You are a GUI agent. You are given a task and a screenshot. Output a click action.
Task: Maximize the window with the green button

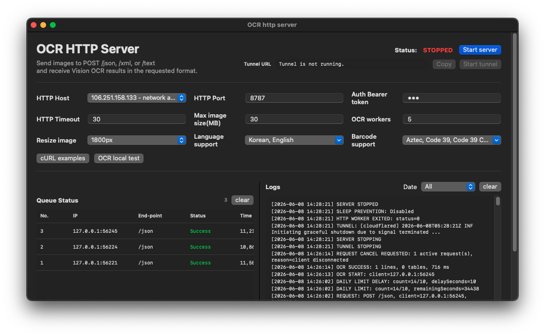(x=53, y=25)
